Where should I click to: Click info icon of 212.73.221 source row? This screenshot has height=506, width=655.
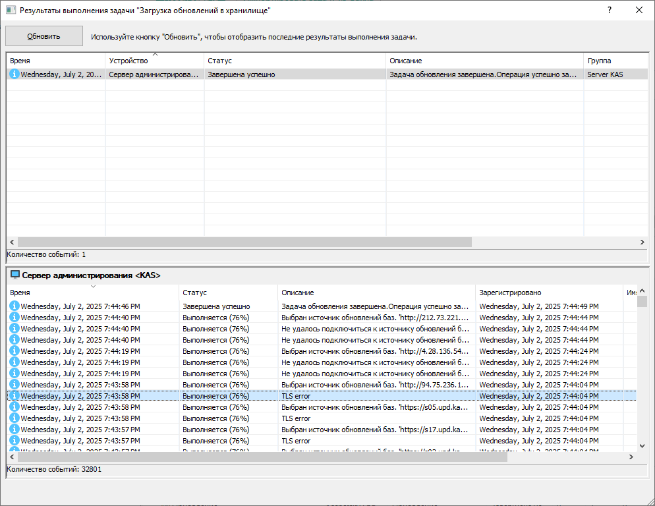(14, 318)
